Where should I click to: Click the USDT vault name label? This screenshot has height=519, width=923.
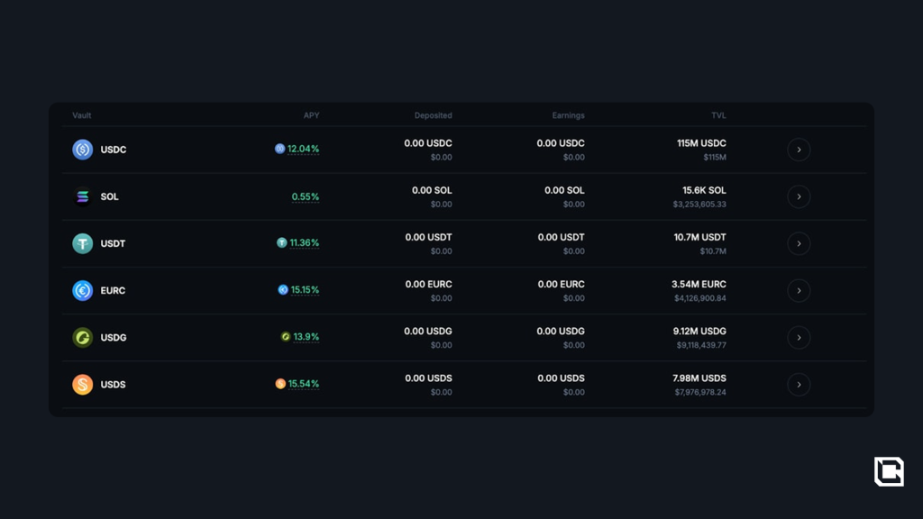114,243
